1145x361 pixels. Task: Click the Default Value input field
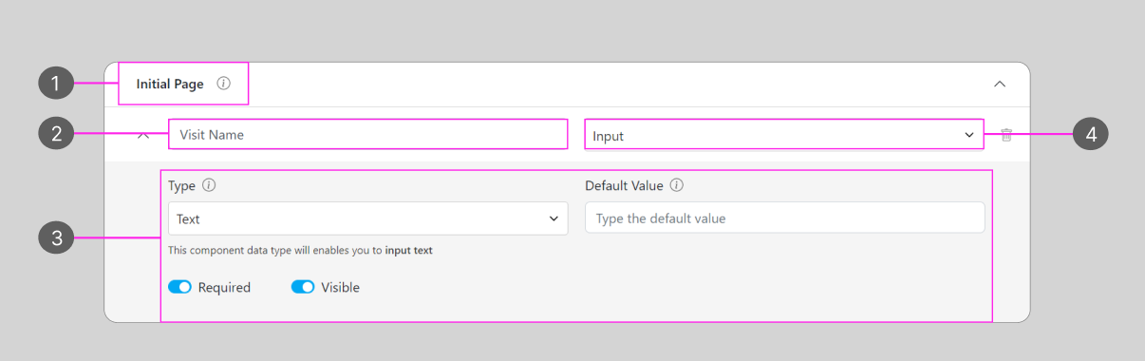pos(785,218)
